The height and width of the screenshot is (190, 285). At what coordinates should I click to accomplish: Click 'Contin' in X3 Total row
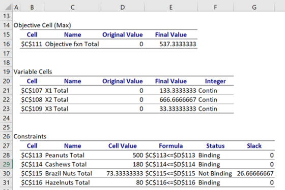tap(208, 109)
